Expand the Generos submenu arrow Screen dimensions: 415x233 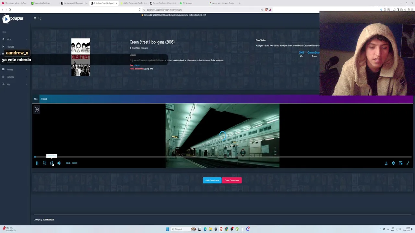[x=26, y=77]
